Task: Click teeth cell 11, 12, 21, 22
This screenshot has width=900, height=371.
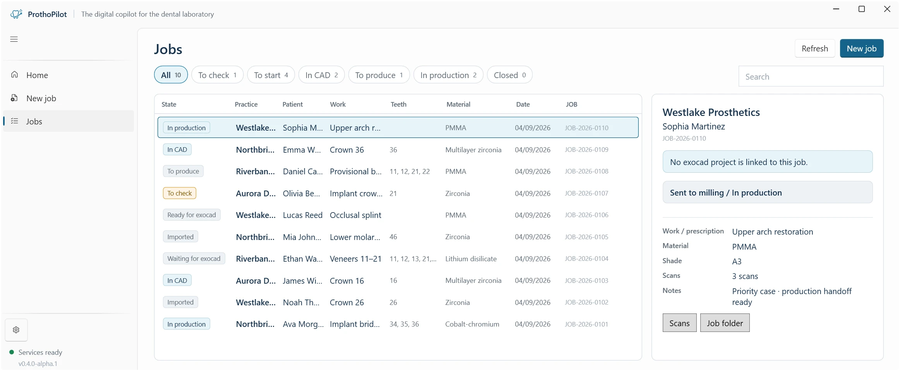Action: [410, 172]
